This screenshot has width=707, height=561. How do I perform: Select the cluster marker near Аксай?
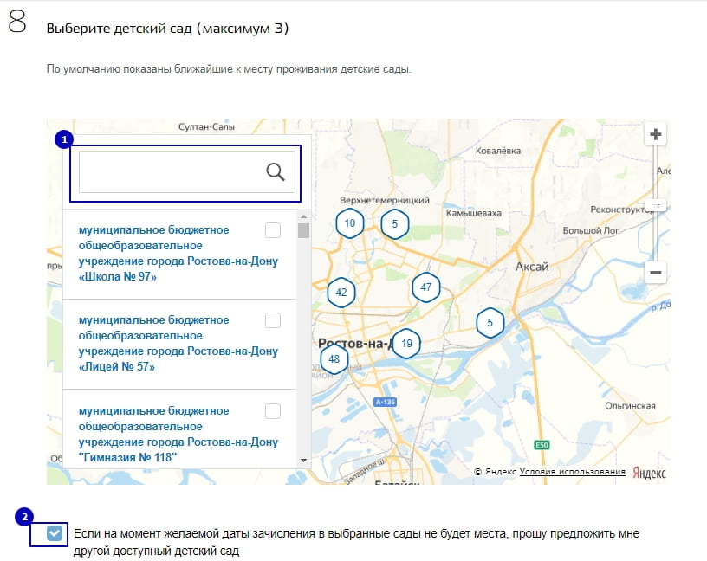point(490,323)
